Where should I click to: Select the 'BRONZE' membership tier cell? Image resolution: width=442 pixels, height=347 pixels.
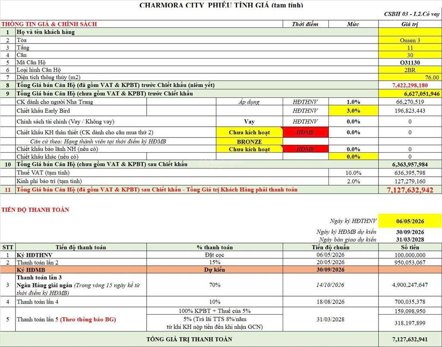[x=249, y=141]
